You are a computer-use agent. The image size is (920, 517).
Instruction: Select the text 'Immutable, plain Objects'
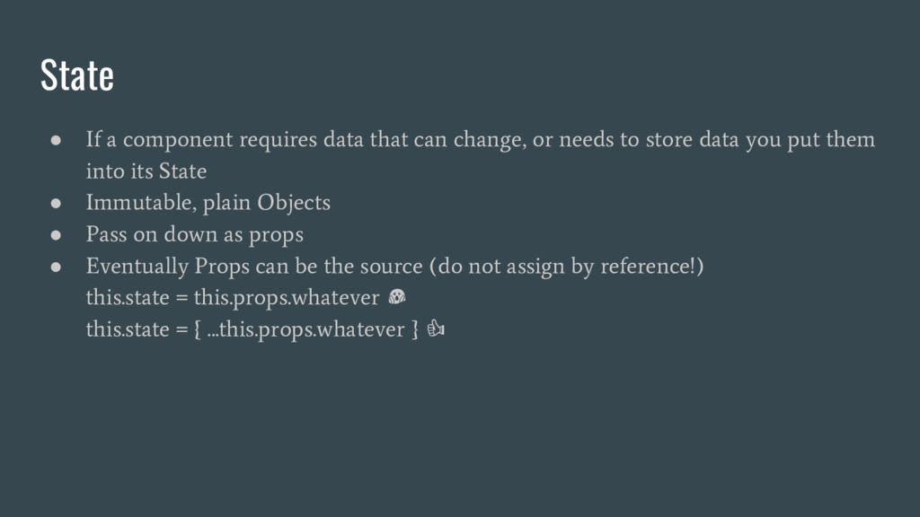[208, 203]
